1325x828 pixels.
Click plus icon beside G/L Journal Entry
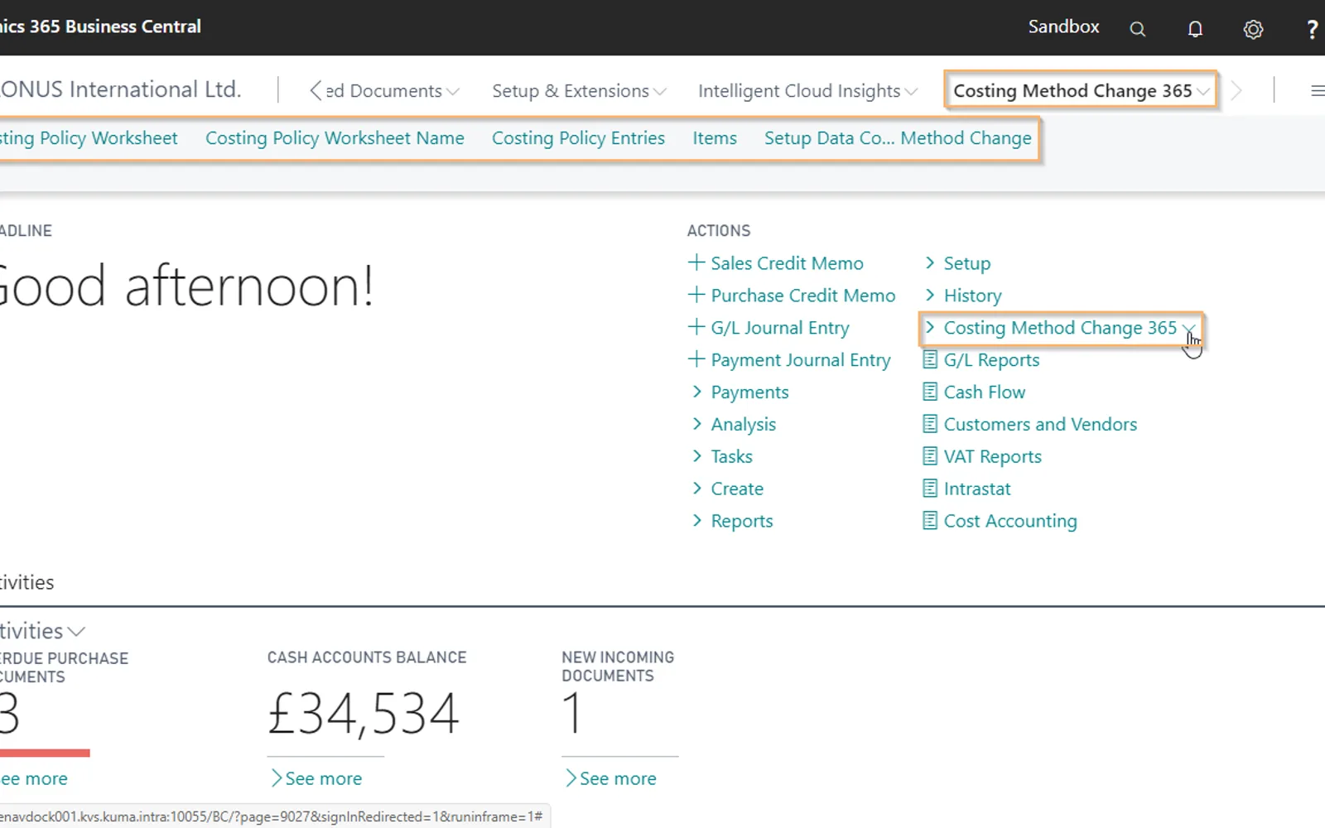pyautogui.click(x=696, y=327)
